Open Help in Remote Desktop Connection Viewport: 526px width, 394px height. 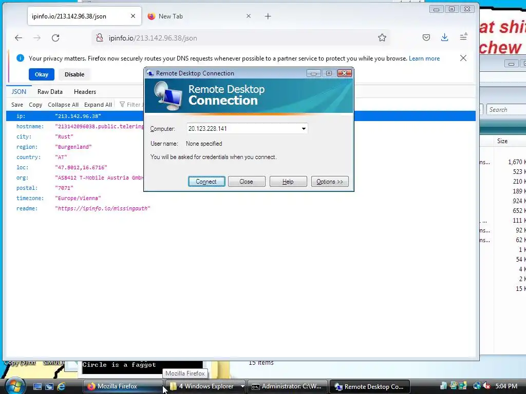[288, 182]
